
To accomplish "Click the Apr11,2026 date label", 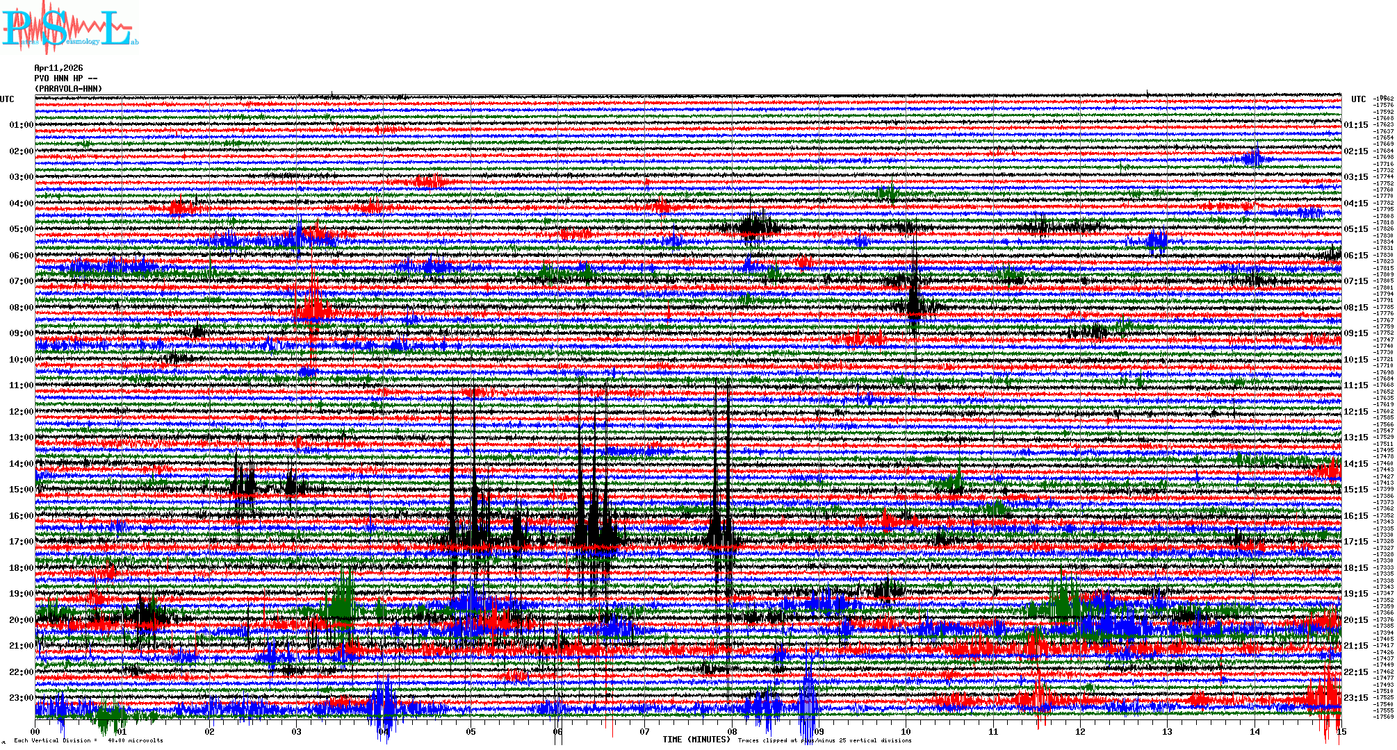I will point(58,68).
